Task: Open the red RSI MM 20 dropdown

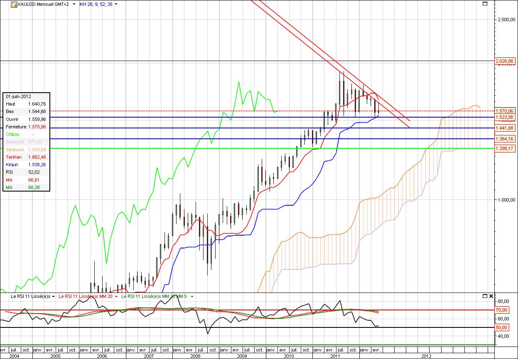Action: (116, 297)
